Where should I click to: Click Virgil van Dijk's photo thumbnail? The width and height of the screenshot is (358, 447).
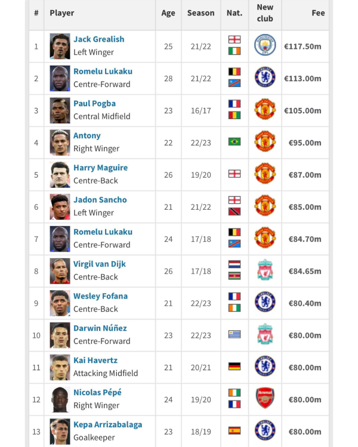click(x=60, y=271)
